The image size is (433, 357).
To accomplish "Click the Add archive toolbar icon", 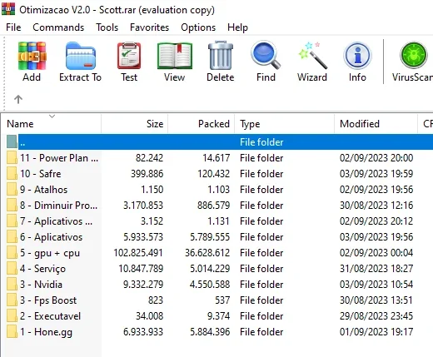I will (x=32, y=56).
